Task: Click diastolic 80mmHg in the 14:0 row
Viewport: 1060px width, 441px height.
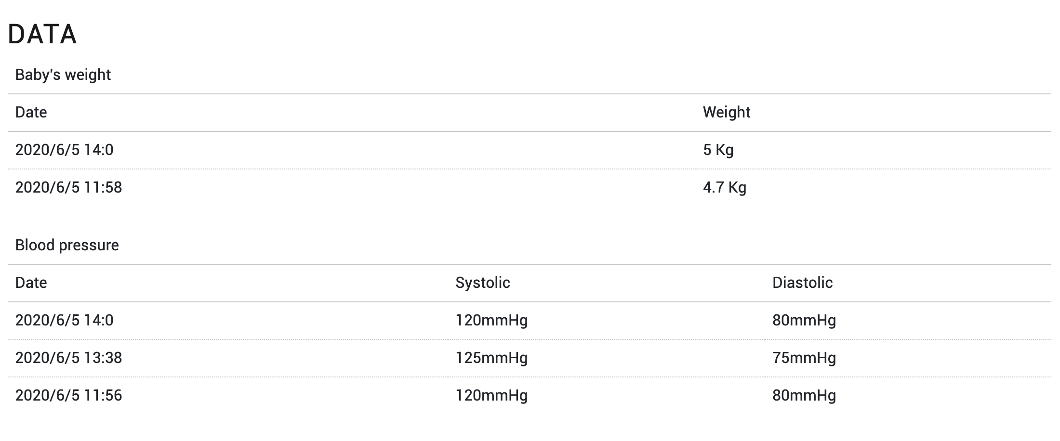Action: pos(804,320)
